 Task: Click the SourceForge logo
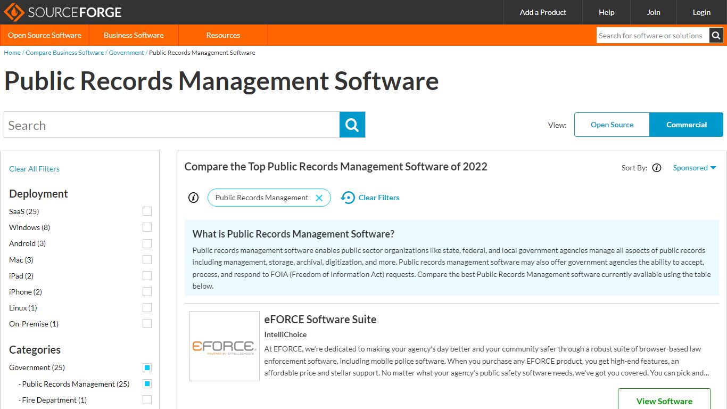[63, 12]
